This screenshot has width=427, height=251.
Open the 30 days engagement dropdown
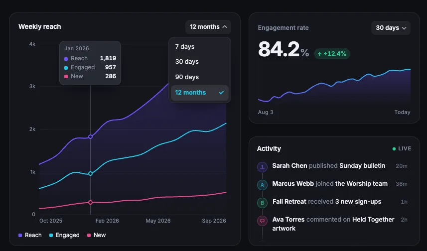point(391,28)
